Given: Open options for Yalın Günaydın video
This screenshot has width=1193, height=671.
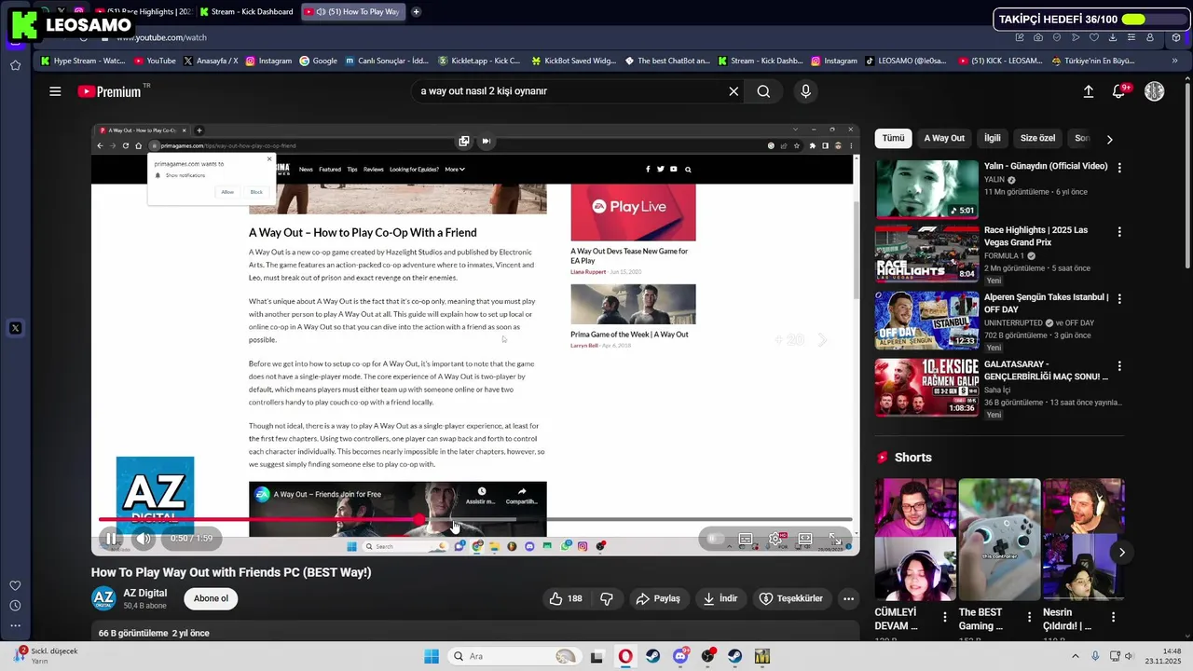Looking at the screenshot, I should [x=1119, y=168].
